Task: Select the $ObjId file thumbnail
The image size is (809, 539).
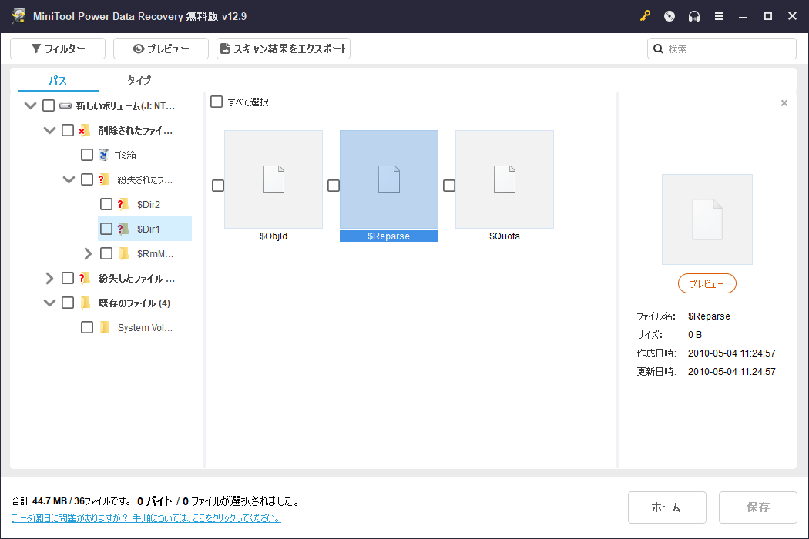Action: [274, 179]
